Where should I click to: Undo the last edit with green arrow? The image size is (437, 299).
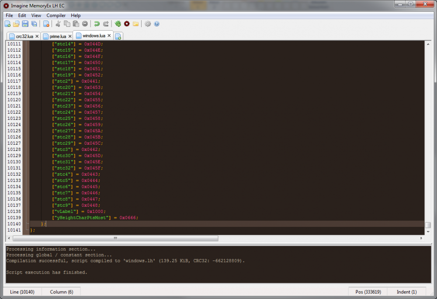coord(97,24)
